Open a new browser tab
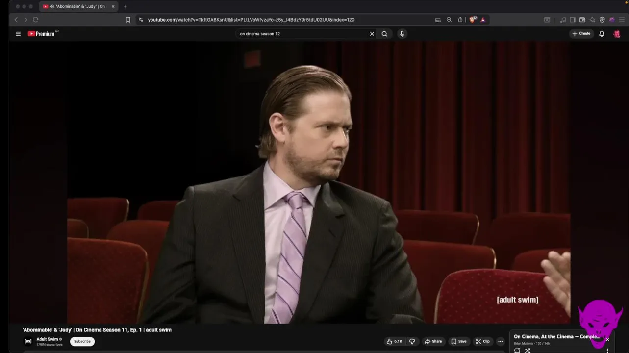Image resolution: width=629 pixels, height=353 pixels. pos(125,6)
